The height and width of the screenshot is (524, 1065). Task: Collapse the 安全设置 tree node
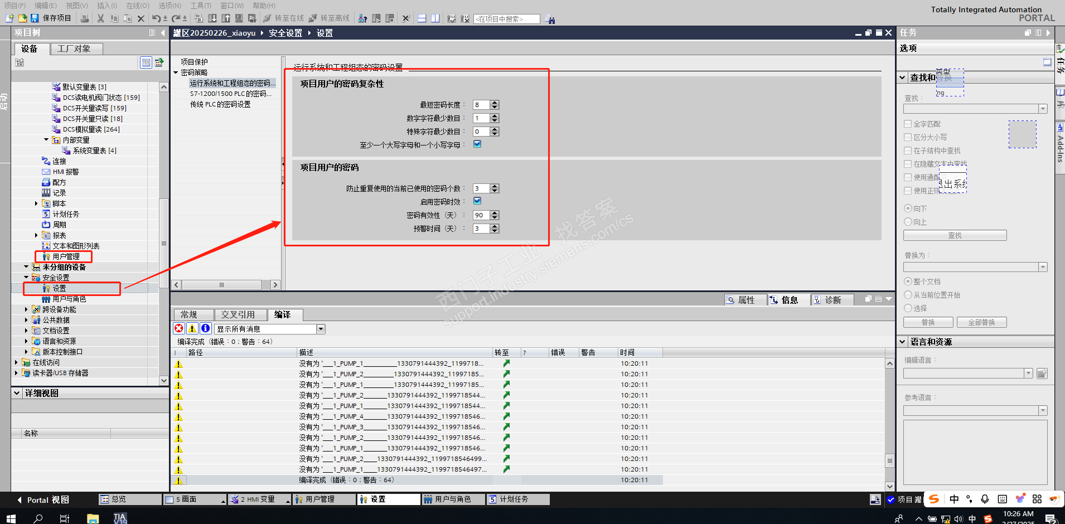[x=26, y=278]
